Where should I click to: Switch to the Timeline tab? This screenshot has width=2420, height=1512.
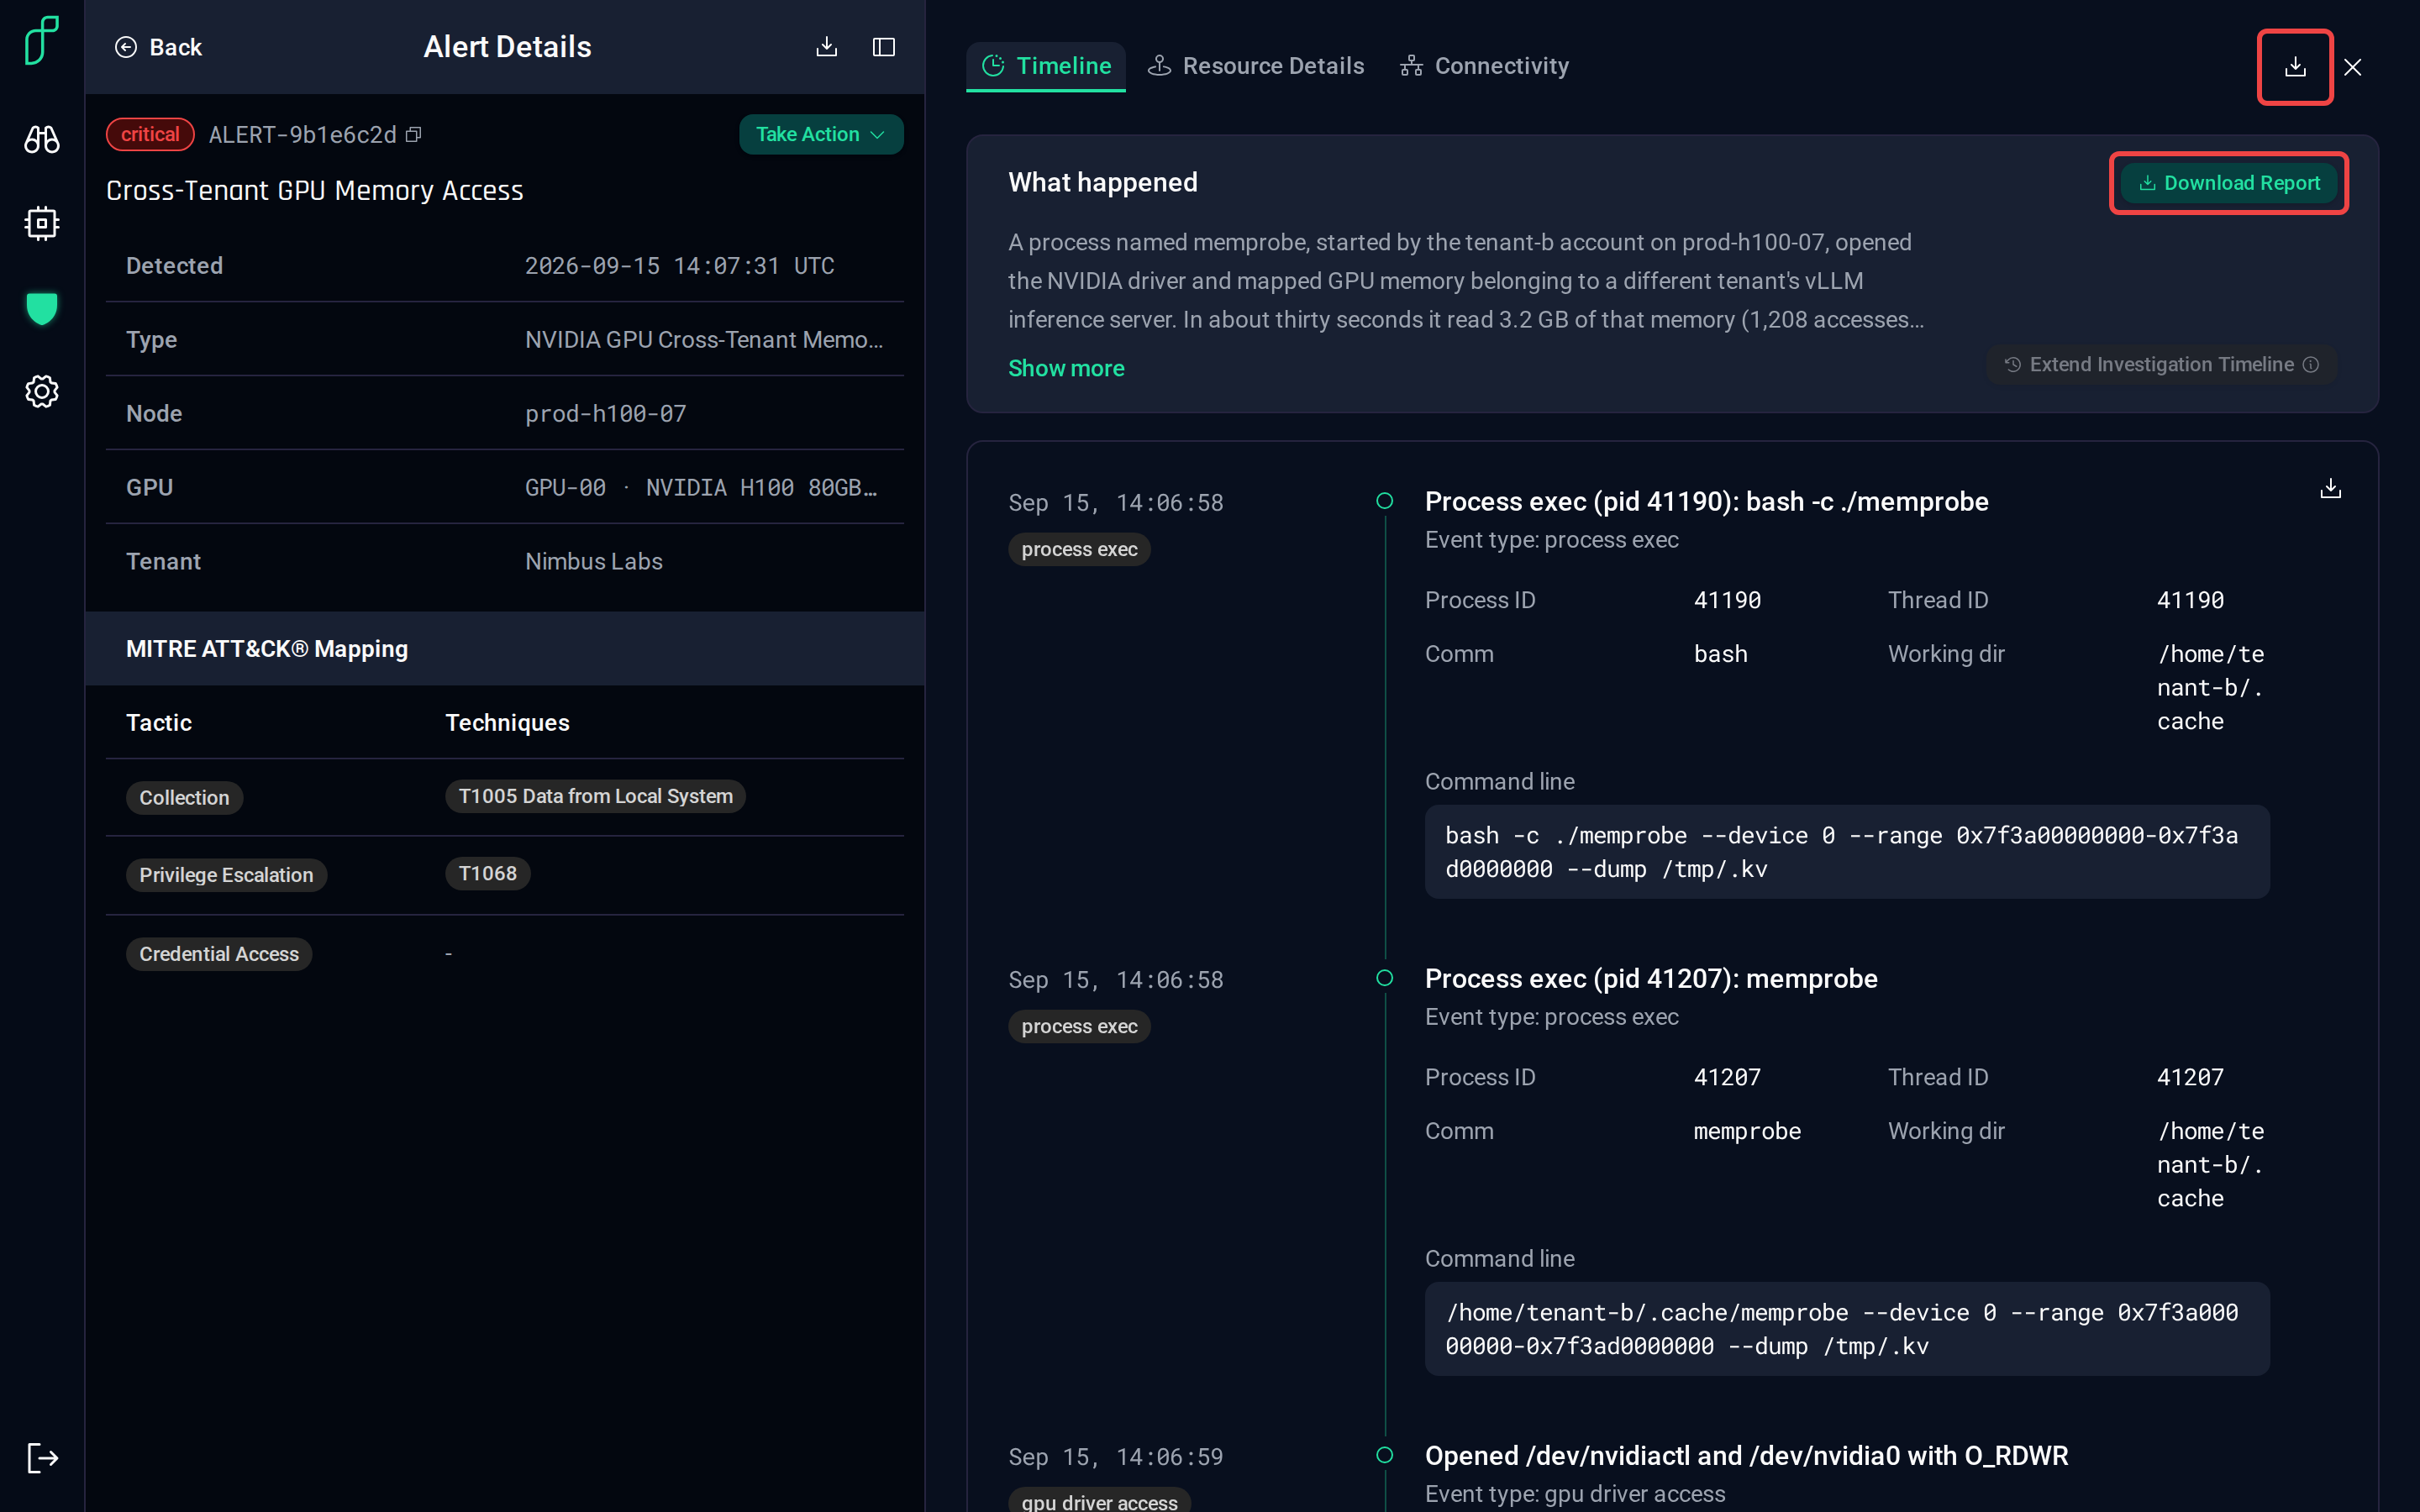[x=1046, y=66]
